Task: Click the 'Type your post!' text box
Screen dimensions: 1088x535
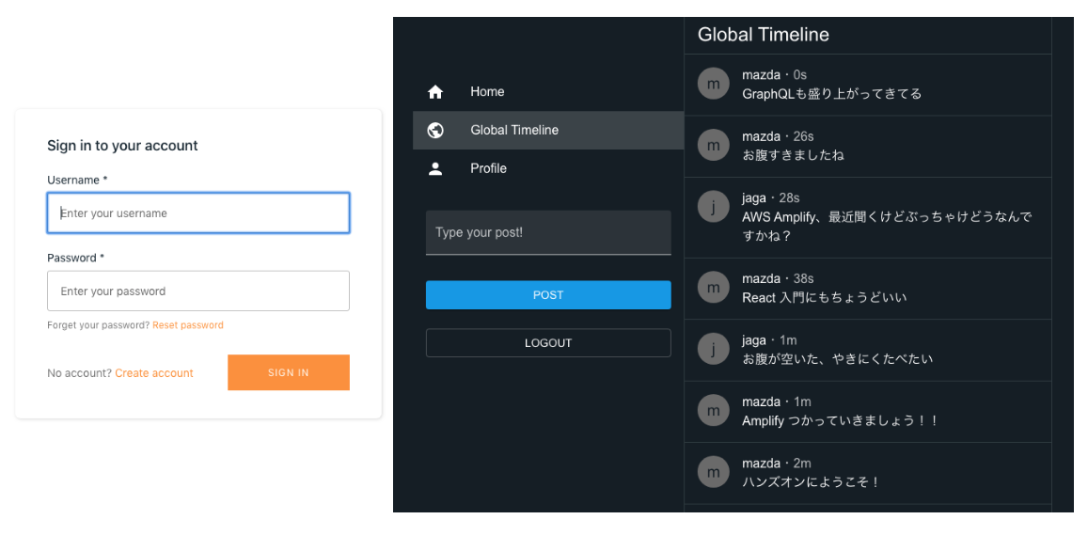Action: [x=548, y=232]
